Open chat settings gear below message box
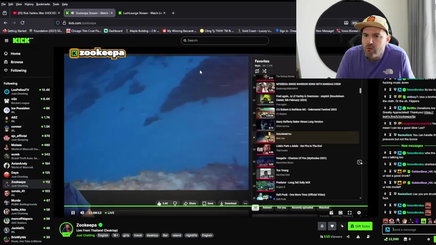Screen dimensions: 436x245 (x=429, y=239)
